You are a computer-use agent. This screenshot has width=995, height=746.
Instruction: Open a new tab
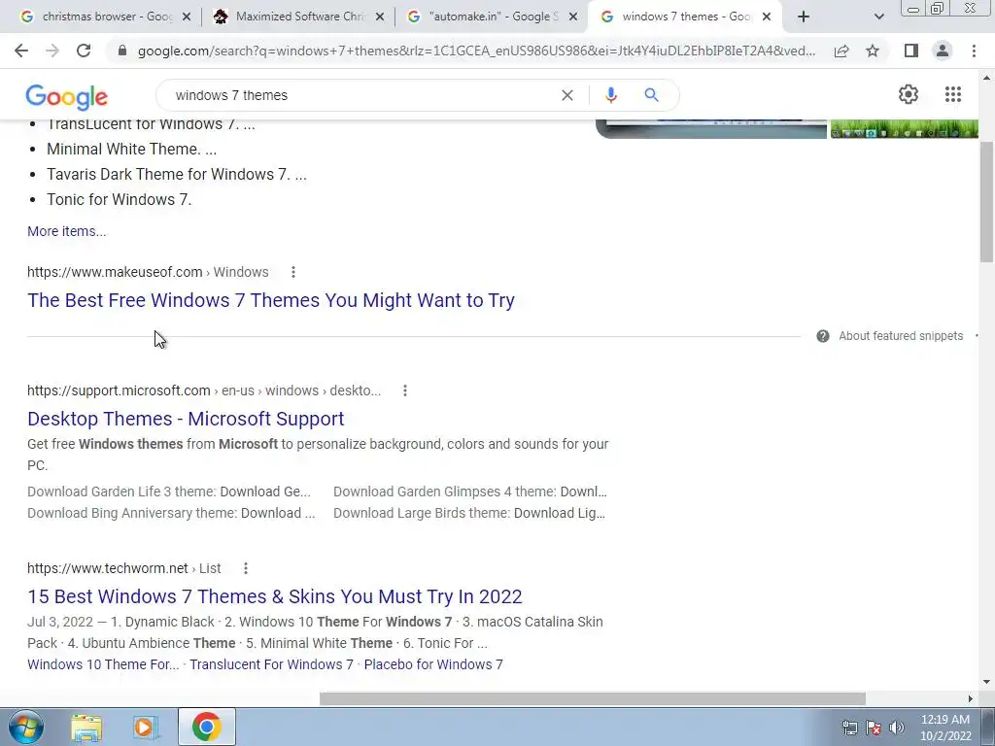(x=804, y=17)
